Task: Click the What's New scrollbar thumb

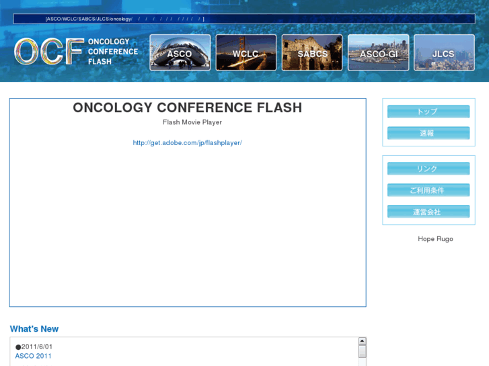Action: (x=362, y=351)
